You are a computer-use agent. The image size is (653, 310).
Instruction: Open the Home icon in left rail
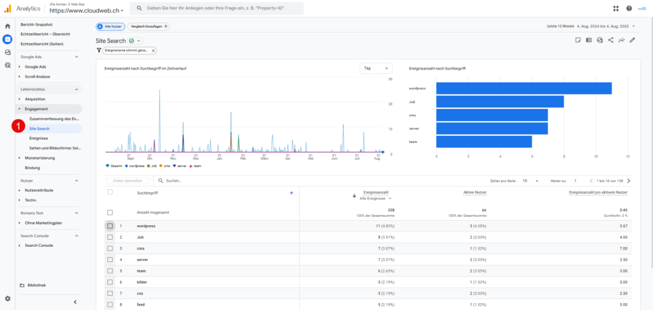click(8, 26)
